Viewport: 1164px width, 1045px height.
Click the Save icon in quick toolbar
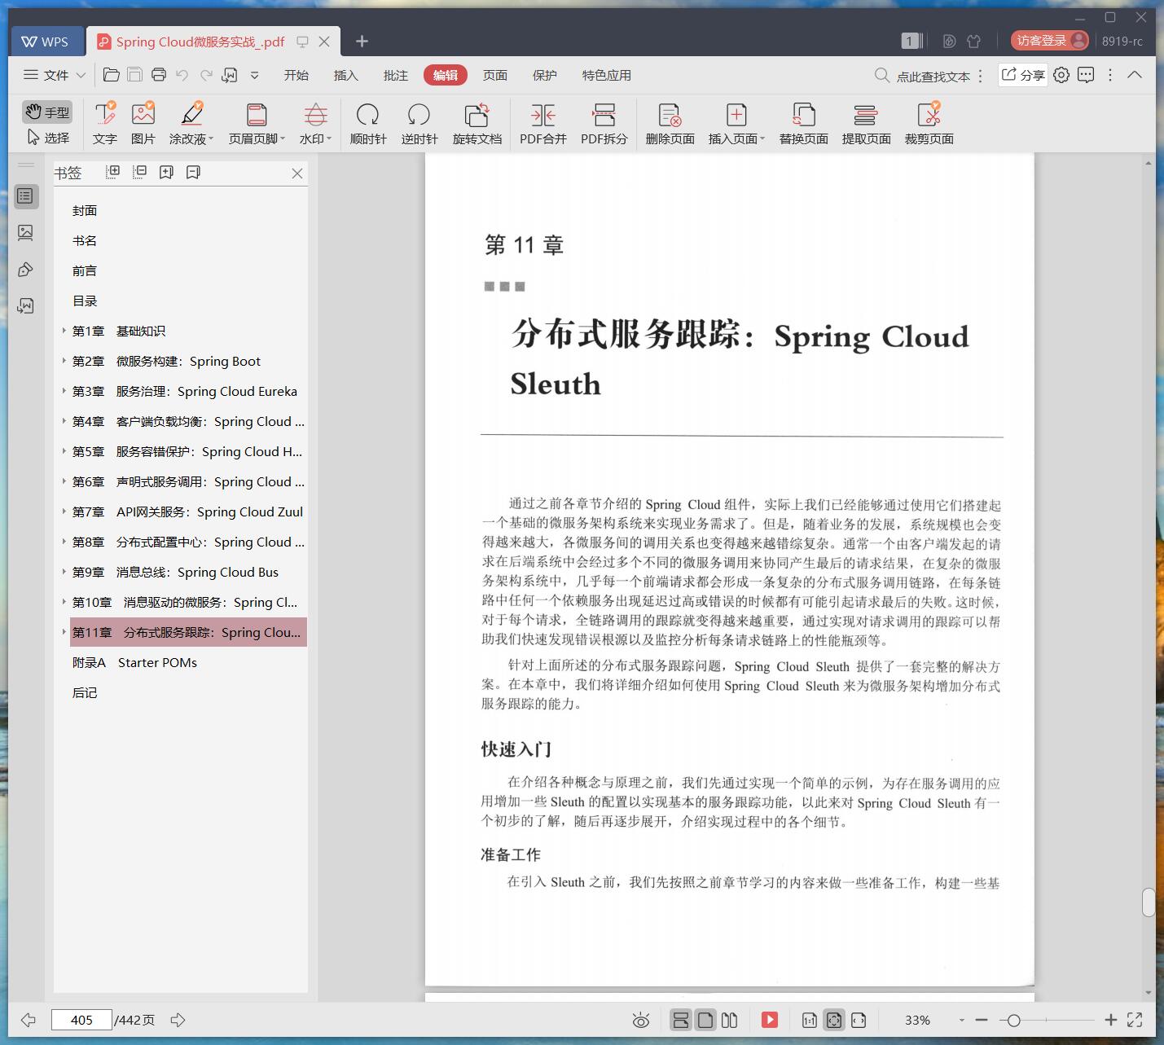coord(135,75)
